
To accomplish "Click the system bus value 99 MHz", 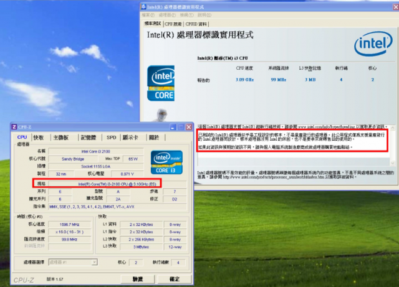I will point(279,80).
